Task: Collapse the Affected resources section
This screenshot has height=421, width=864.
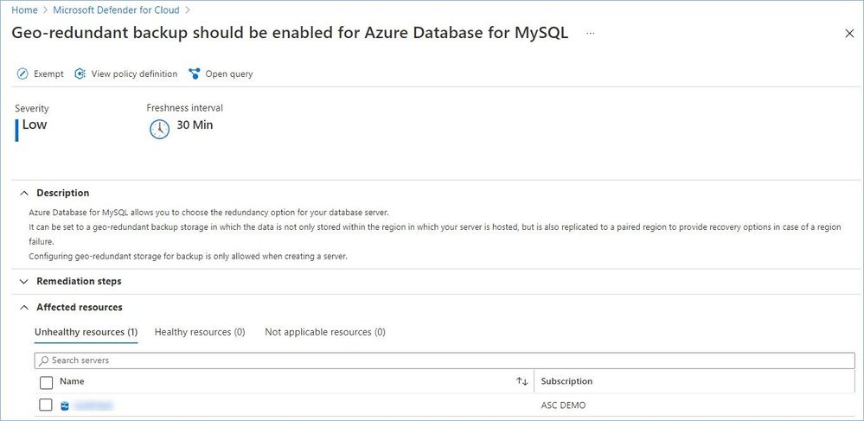Action: pyautogui.click(x=23, y=308)
